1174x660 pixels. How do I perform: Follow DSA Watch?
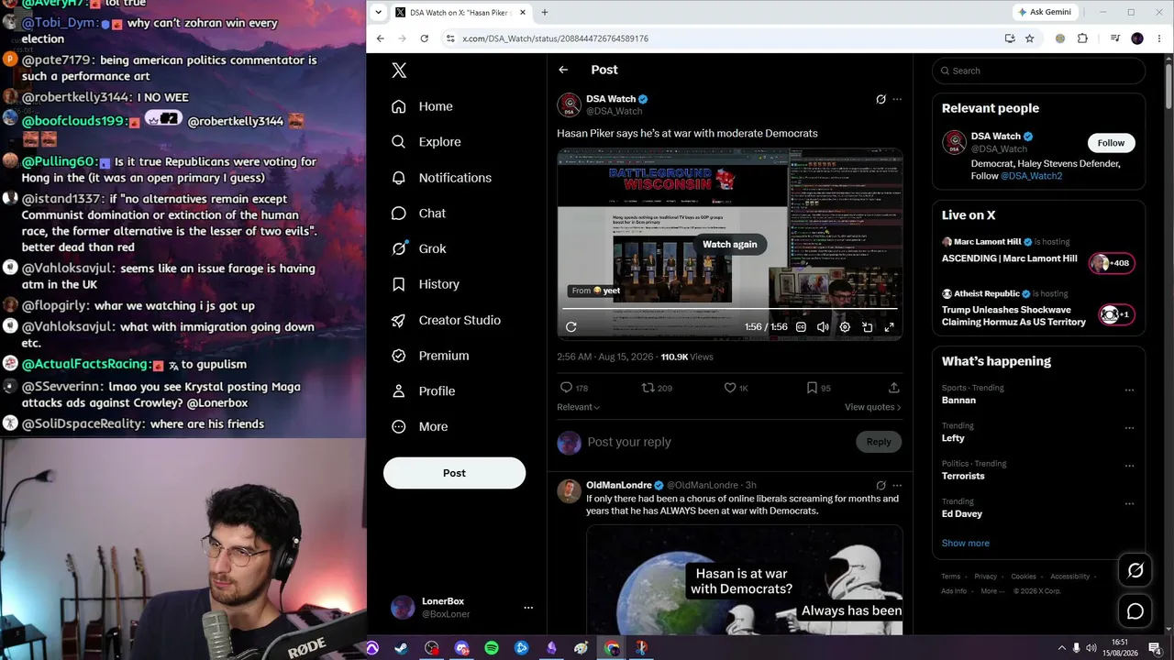point(1111,143)
